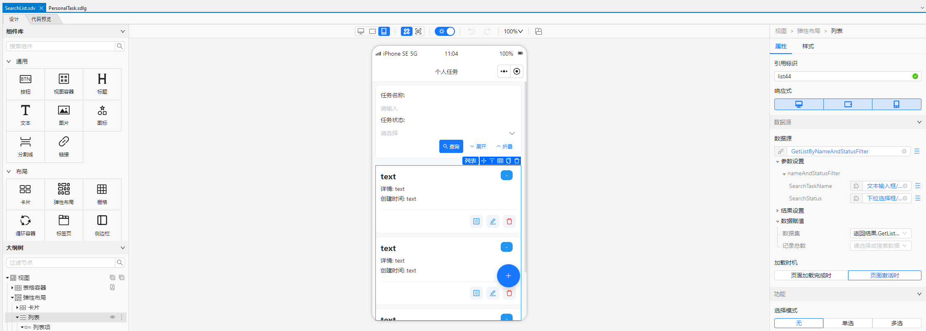Click the round blue plus floating button
This screenshot has height=331, width=926.
tap(509, 276)
